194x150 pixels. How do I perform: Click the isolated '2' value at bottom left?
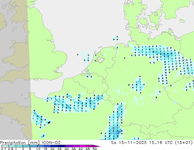tap(43, 135)
